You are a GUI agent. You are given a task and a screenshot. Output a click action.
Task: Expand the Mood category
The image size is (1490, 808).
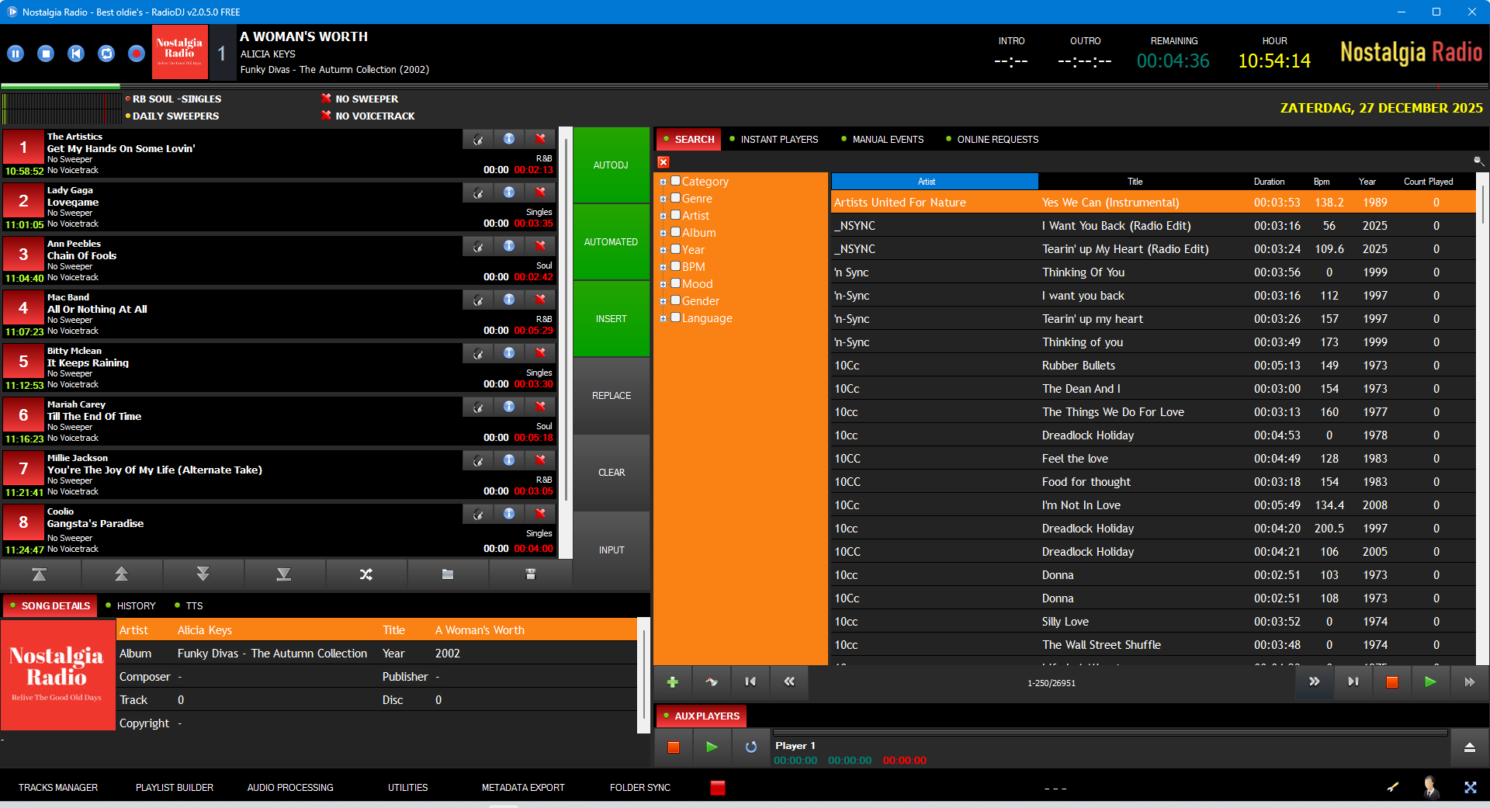(x=664, y=283)
